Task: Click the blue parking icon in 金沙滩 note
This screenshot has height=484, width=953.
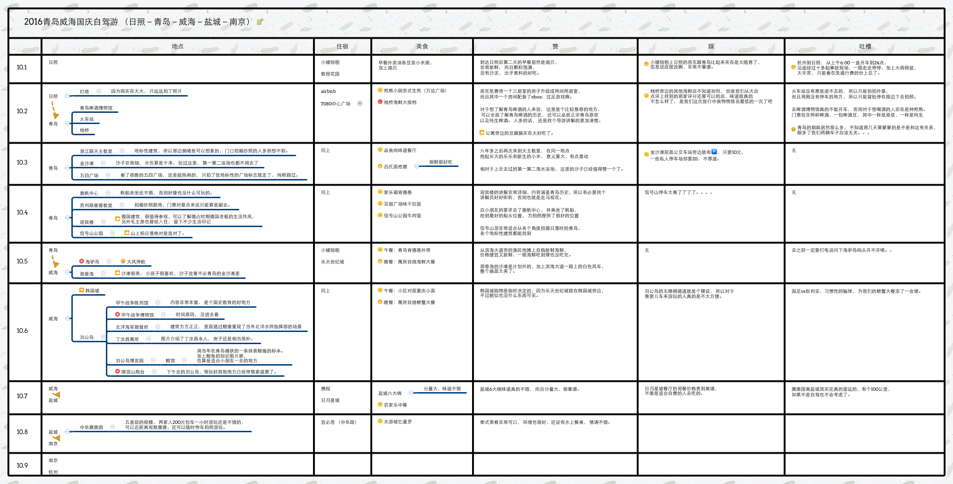Action: pyautogui.click(x=714, y=152)
